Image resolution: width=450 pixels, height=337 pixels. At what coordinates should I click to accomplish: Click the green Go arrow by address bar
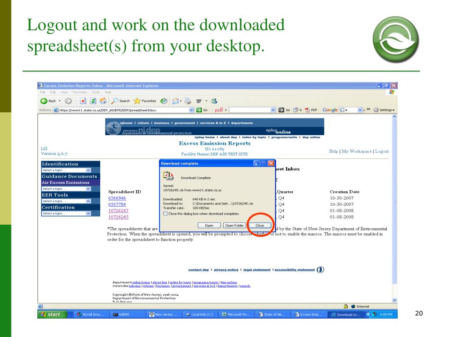point(199,110)
